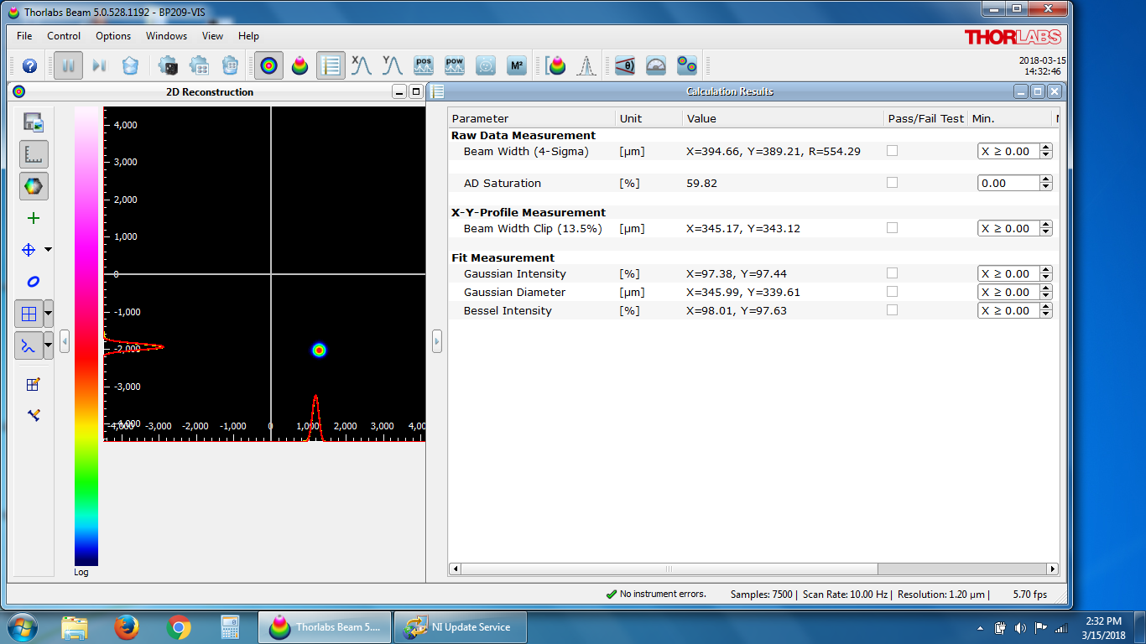This screenshot has width=1146, height=644.
Task: Check Pass/Fail for Gaussian Diameter
Action: [x=892, y=292]
